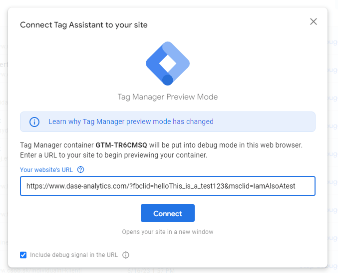Click the blue info banner's empty right area
This screenshot has height=273, width=338.
click(x=264, y=121)
